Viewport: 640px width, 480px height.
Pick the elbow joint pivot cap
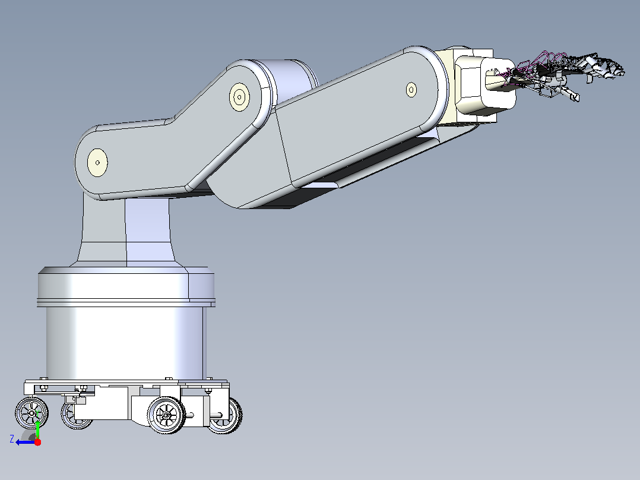[x=240, y=97]
